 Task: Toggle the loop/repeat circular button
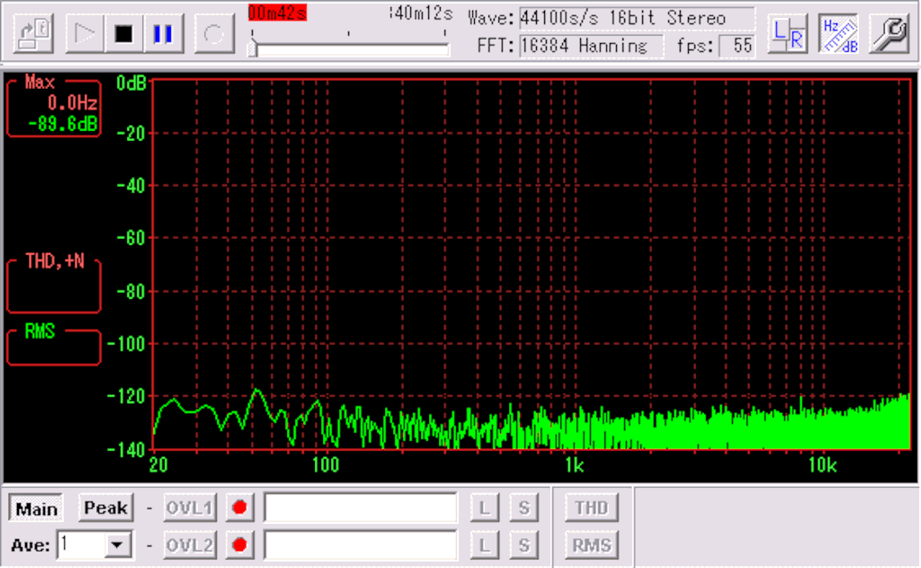pos(214,34)
